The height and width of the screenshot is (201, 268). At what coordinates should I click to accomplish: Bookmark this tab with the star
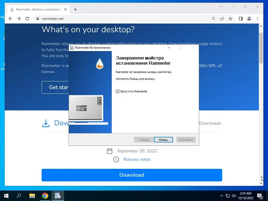click(230, 19)
